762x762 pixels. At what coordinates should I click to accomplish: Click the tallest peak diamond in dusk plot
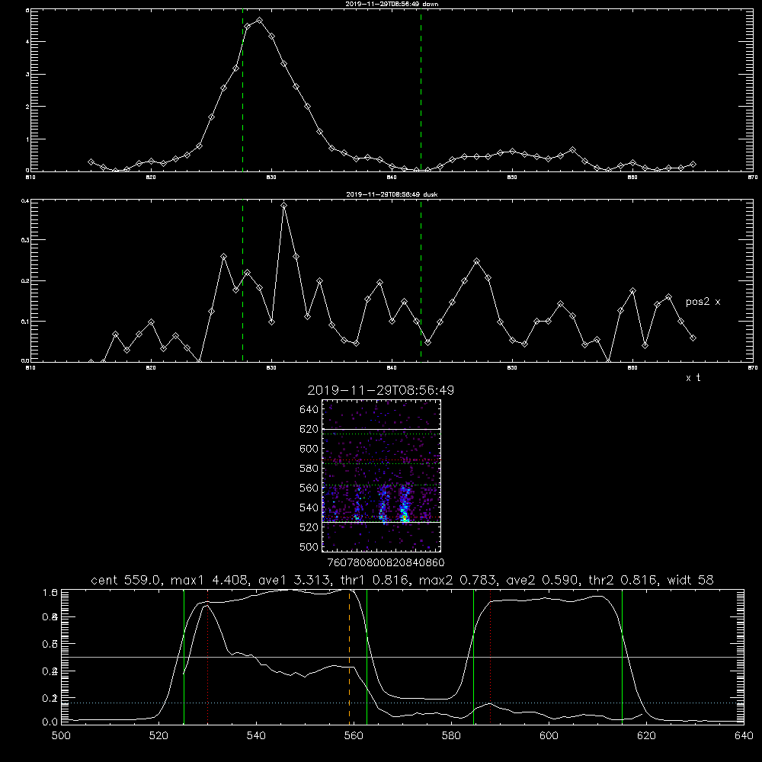click(283, 206)
